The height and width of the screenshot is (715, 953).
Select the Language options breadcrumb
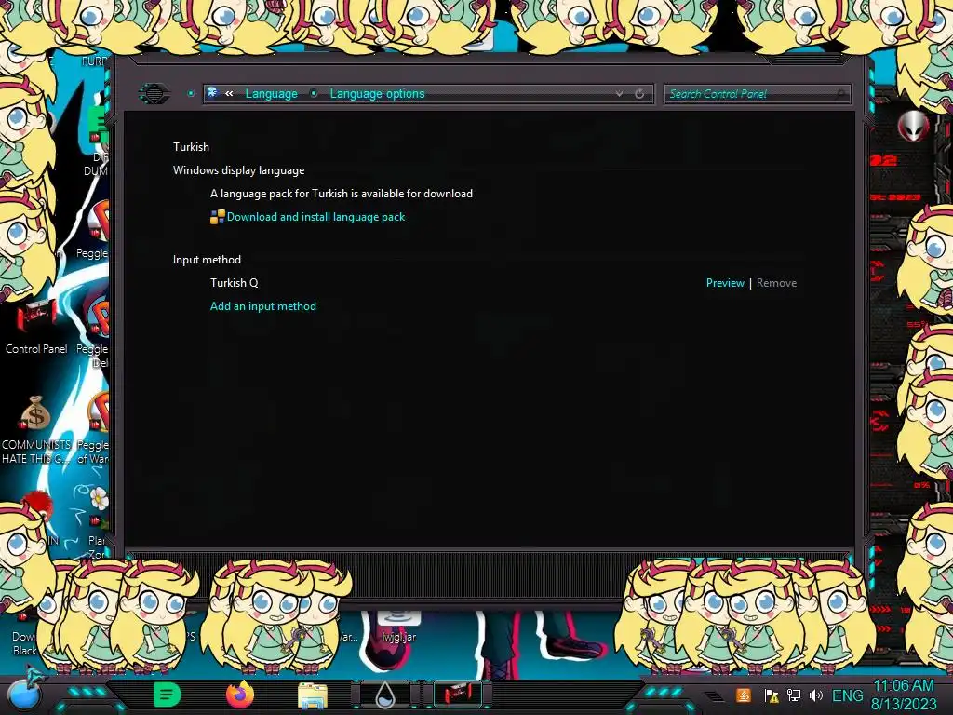377,94
